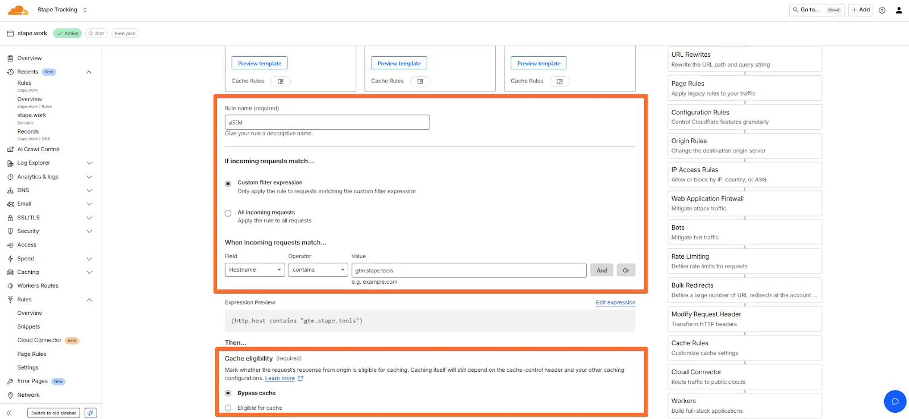Click the Switch to old sidebar button
Screen dimensions: 909x419
53,413
